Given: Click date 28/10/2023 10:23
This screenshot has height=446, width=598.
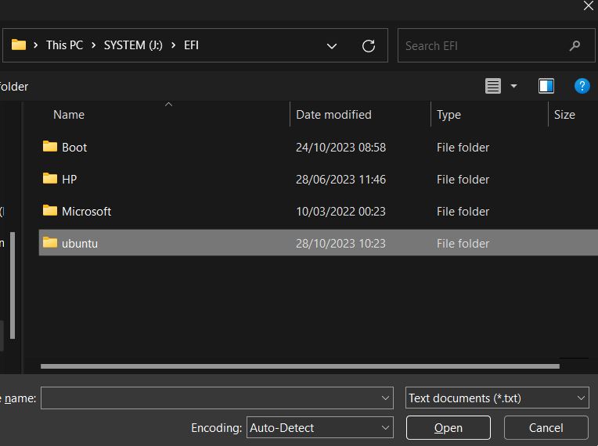Looking at the screenshot, I should 341,243.
